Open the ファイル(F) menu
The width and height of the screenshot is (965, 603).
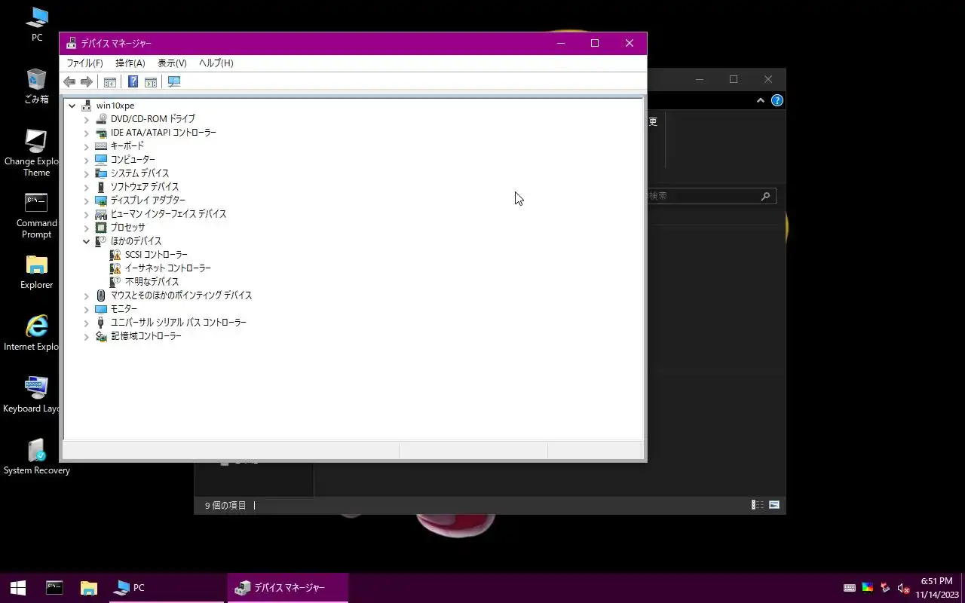[x=84, y=63]
